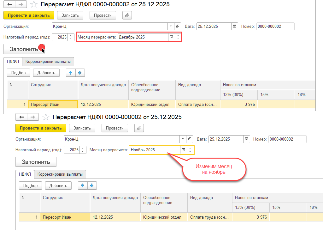Switch to Корректировки выплаты tab in lower window
Viewport: 323px width, 230px height.
tap(60, 174)
